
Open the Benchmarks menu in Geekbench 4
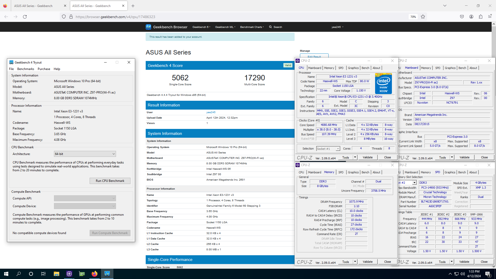pyautogui.click(x=26, y=69)
